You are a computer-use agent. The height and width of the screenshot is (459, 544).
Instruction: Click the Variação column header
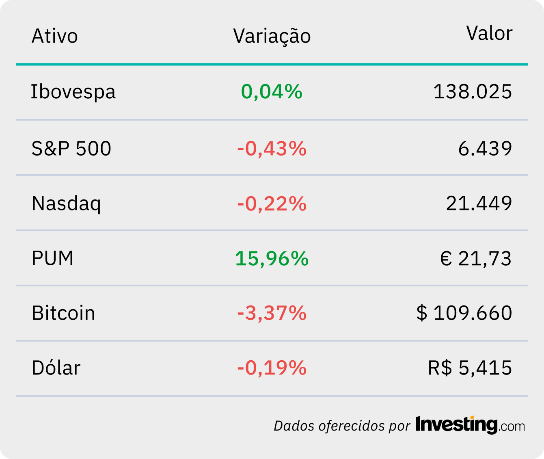(x=272, y=36)
